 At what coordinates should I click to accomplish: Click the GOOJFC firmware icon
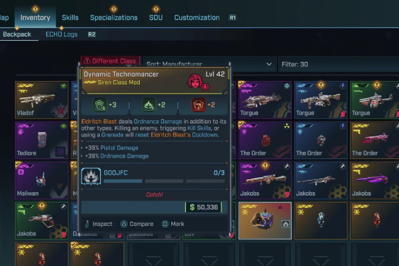pyautogui.click(x=91, y=176)
